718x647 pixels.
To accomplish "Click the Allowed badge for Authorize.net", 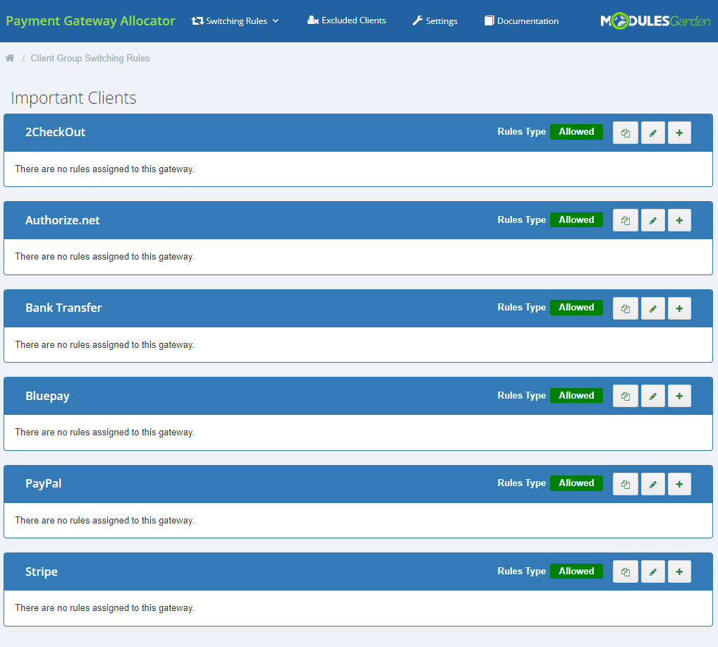I will click(x=576, y=219).
